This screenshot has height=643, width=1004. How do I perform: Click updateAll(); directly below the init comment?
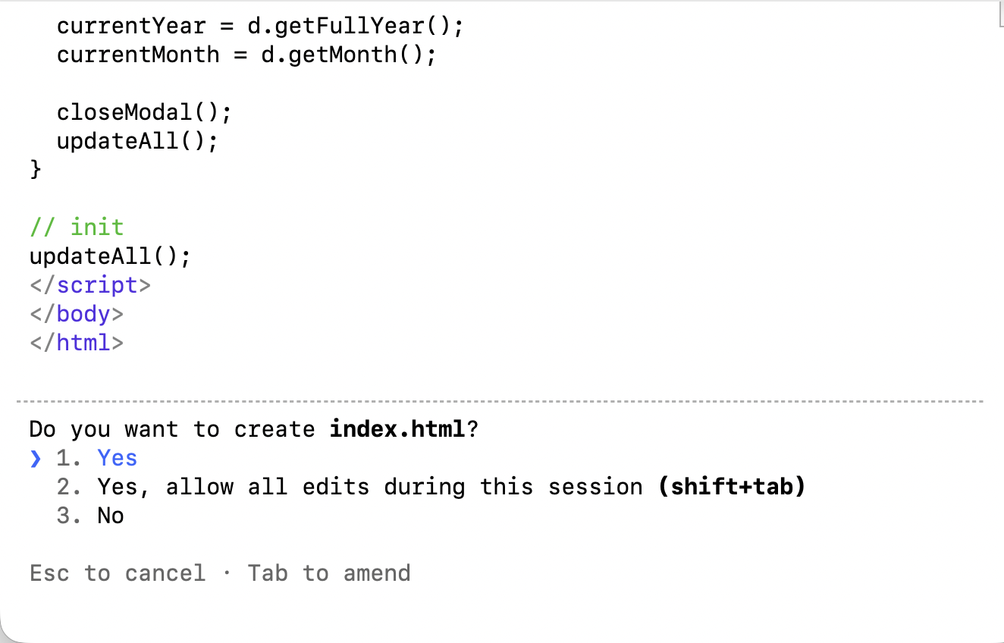[x=109, y=256]
